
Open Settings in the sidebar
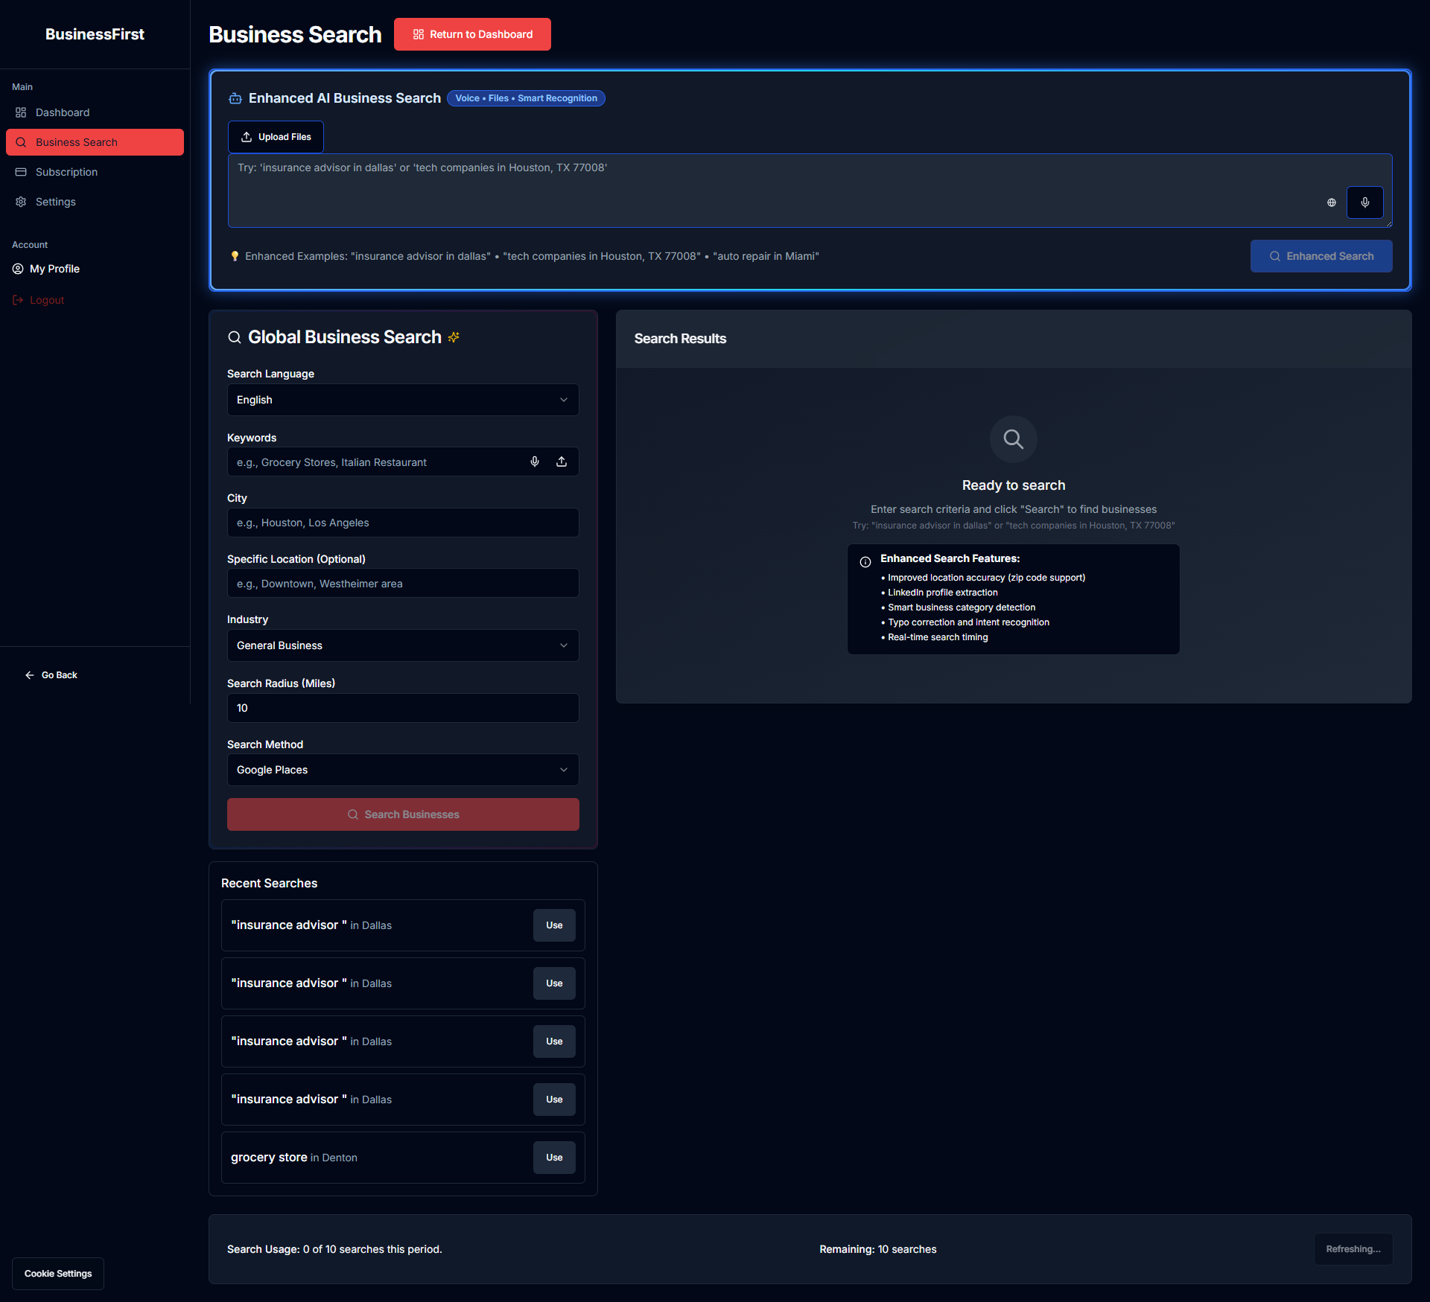[95, 202]
